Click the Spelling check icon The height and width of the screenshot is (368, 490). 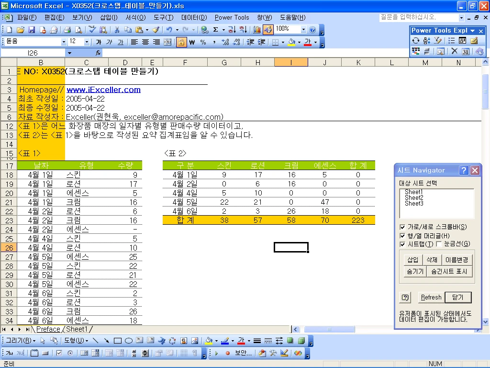92,30
